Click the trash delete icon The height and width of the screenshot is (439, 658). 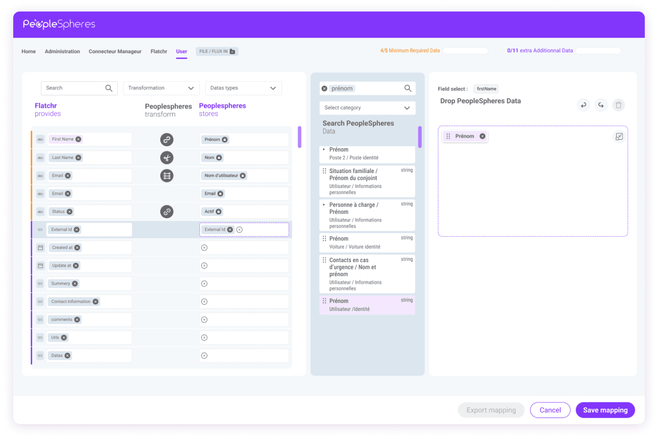(x=619, y=105)
